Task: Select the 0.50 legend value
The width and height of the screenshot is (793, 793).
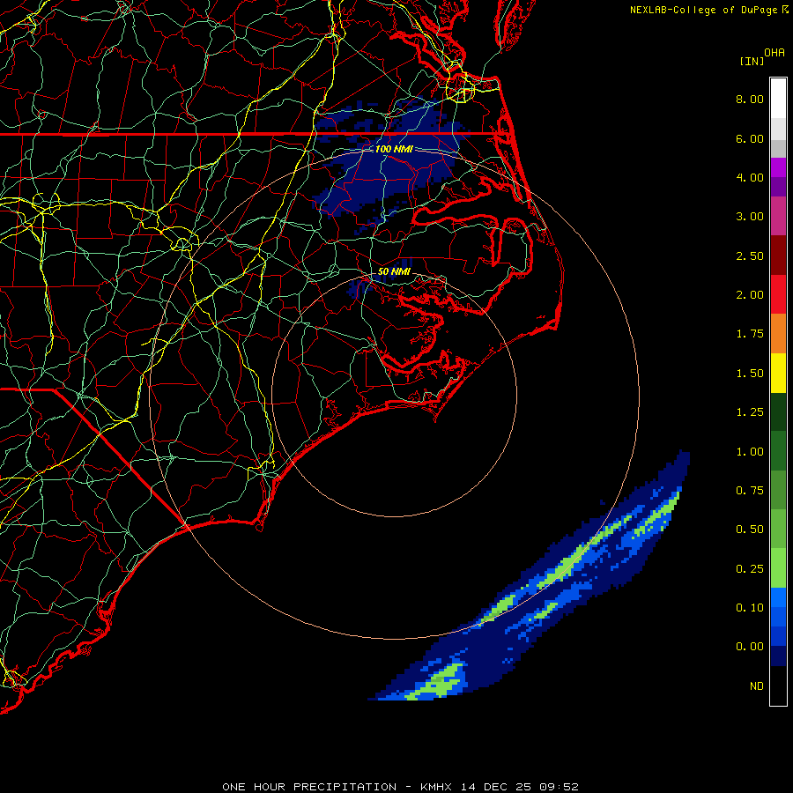Action: [x=750, y=530]
